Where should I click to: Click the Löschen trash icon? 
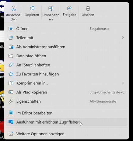coord(88,8)
